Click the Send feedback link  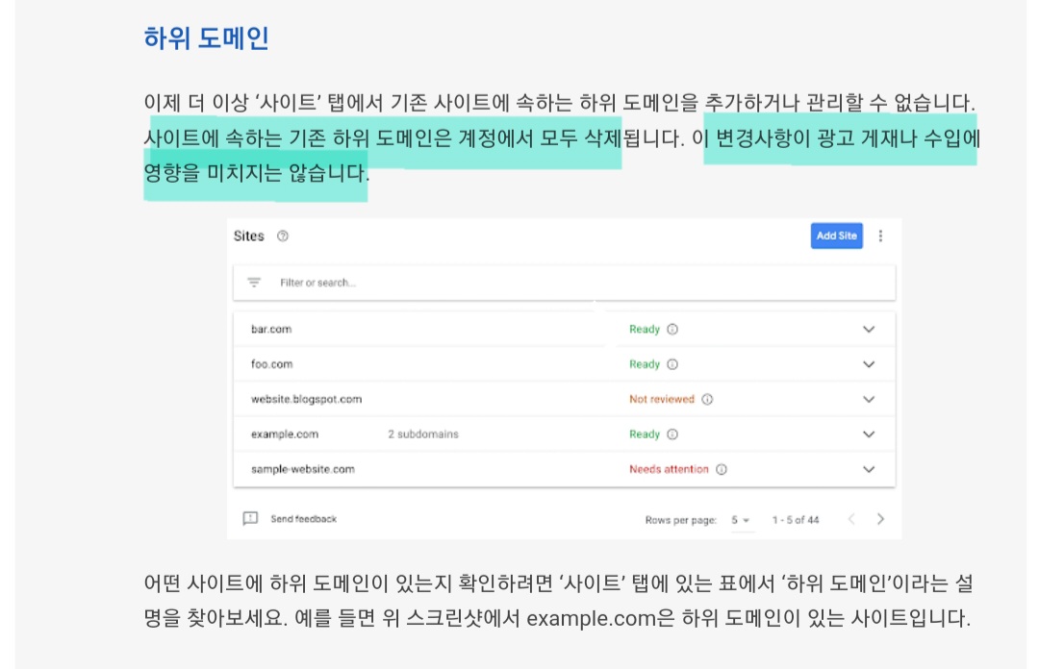coord(303,517)
